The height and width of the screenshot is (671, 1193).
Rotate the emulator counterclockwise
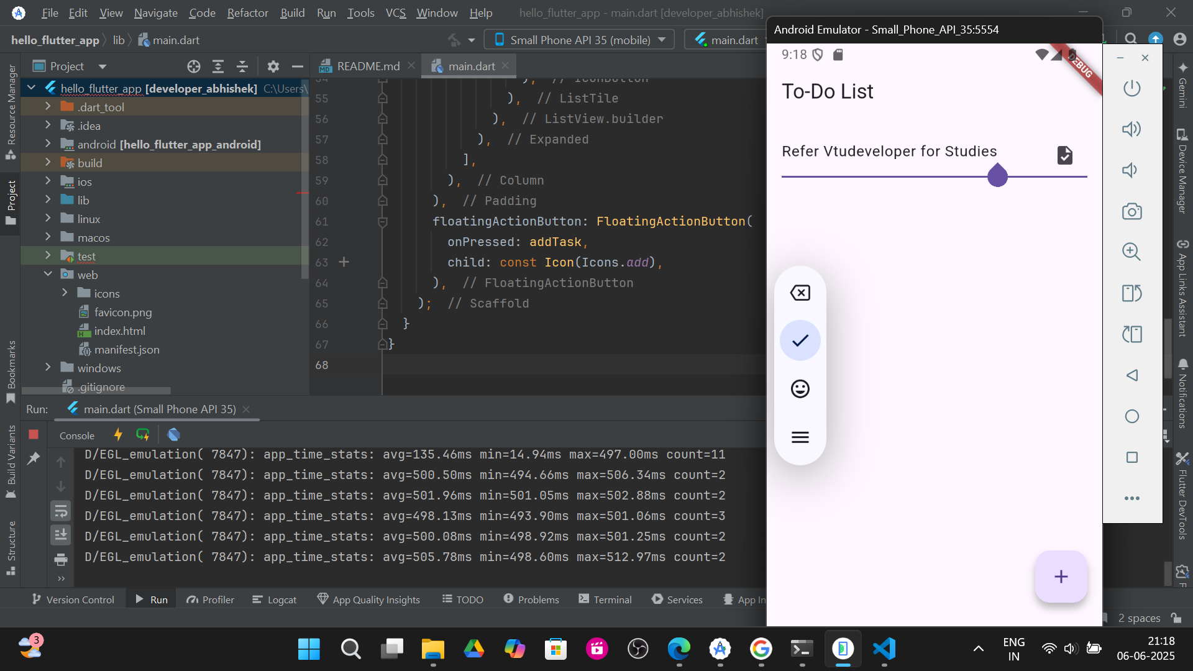(x=1131, y=293)
